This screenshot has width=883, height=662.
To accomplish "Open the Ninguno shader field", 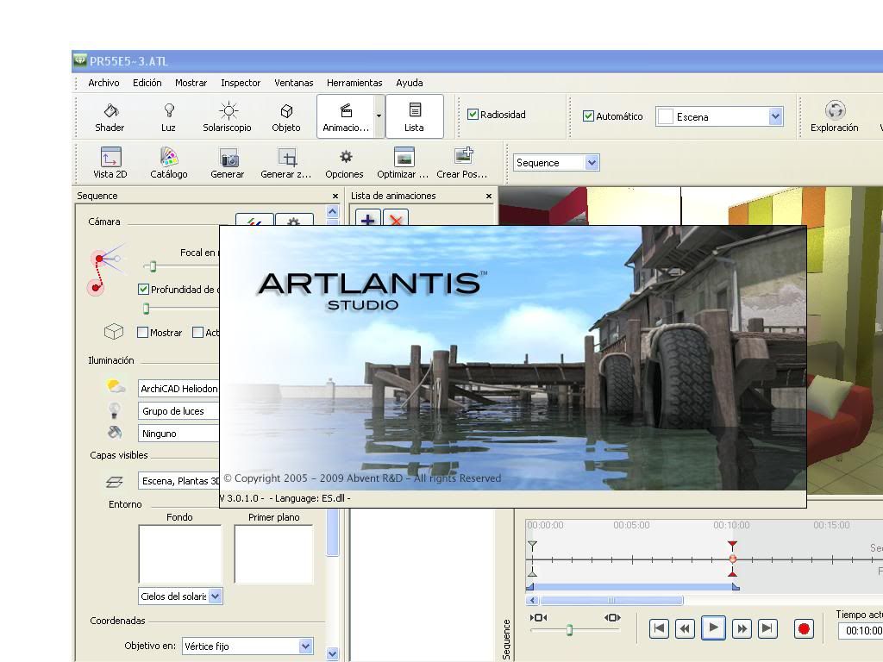I will point(178,434).
